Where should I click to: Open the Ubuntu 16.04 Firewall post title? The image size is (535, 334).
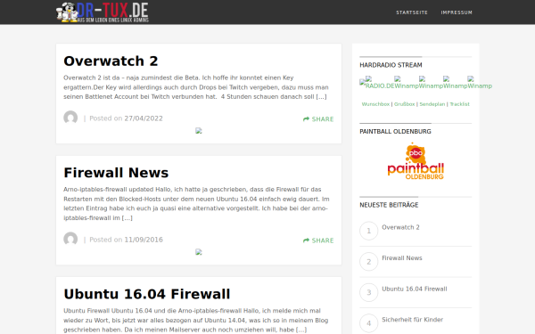click(147, 294)
